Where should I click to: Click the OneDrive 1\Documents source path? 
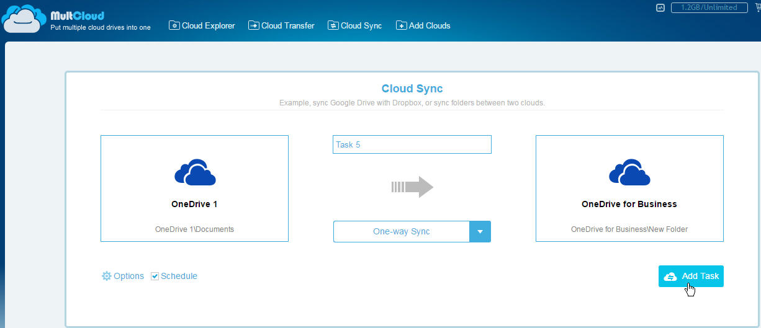pos(194,229)
